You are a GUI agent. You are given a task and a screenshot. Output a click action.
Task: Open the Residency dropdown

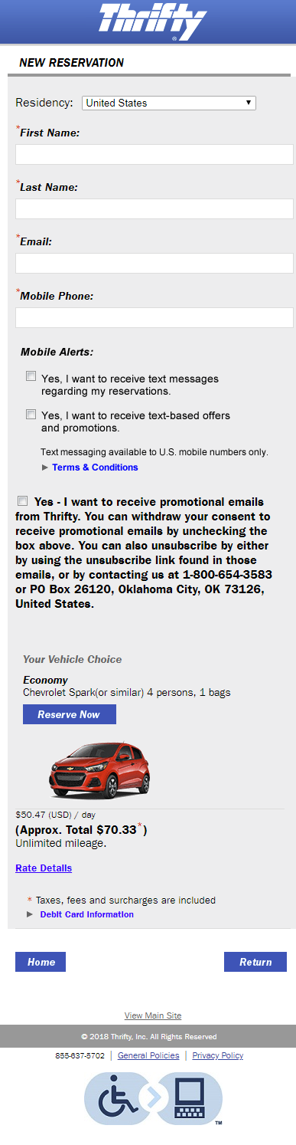(169, 103)
